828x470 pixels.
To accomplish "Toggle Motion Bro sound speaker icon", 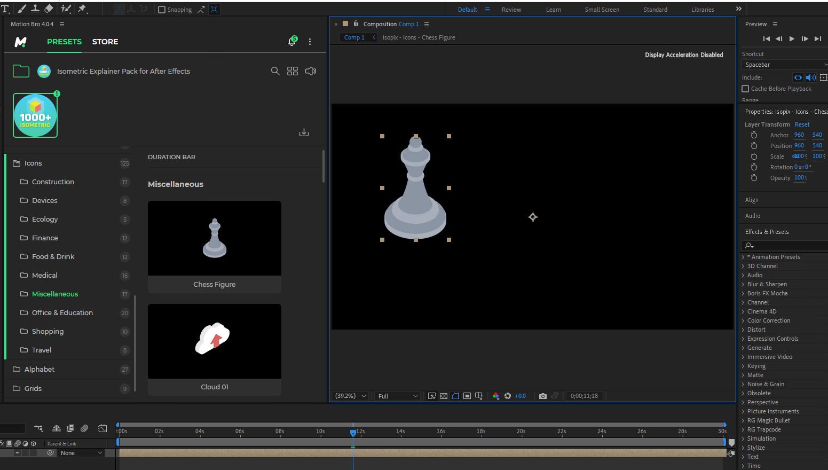I will click(310, 71).
